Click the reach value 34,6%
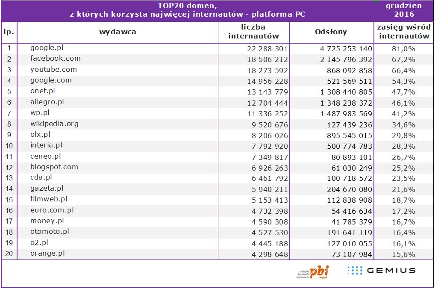Viewport: 435px width, 289px height. (x=403, y=125)
